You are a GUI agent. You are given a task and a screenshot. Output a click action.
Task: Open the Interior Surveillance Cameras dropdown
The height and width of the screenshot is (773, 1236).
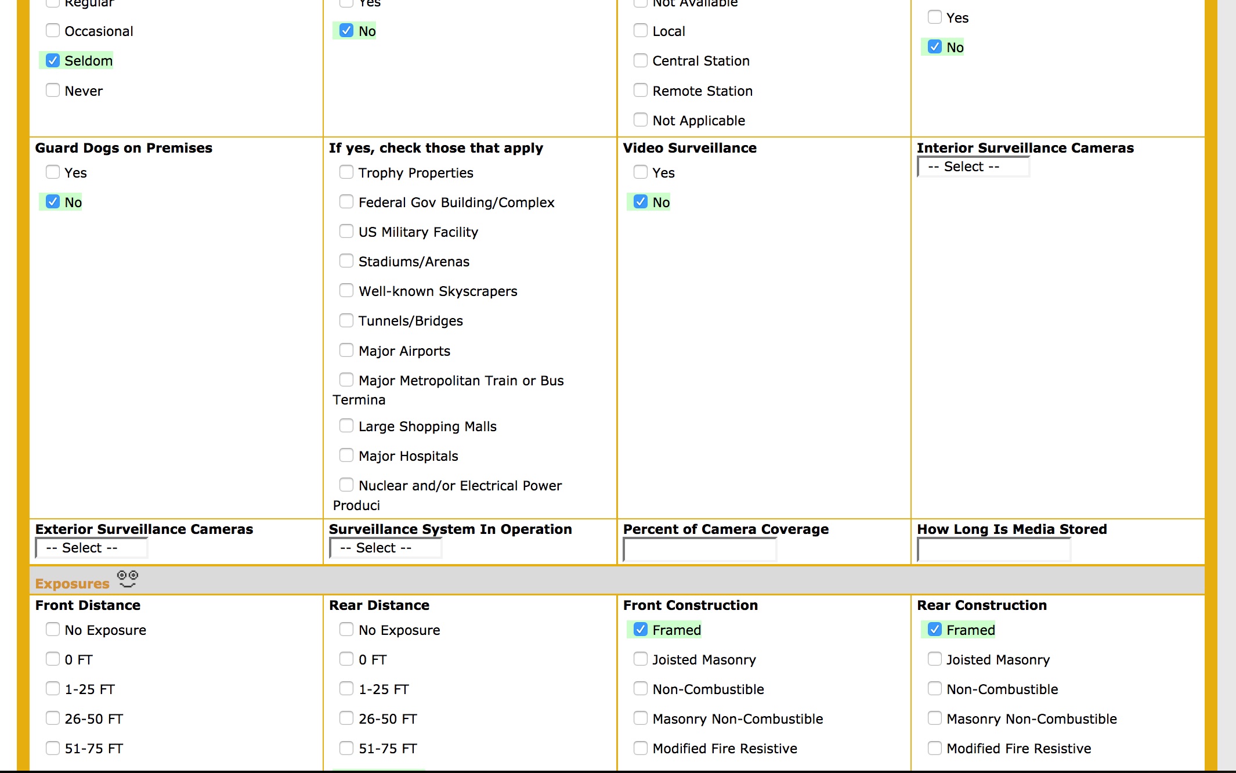pyautogui.click(x=973, y=167)
